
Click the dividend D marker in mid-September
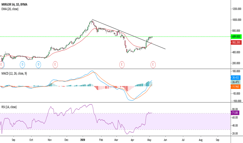point(22,64)
